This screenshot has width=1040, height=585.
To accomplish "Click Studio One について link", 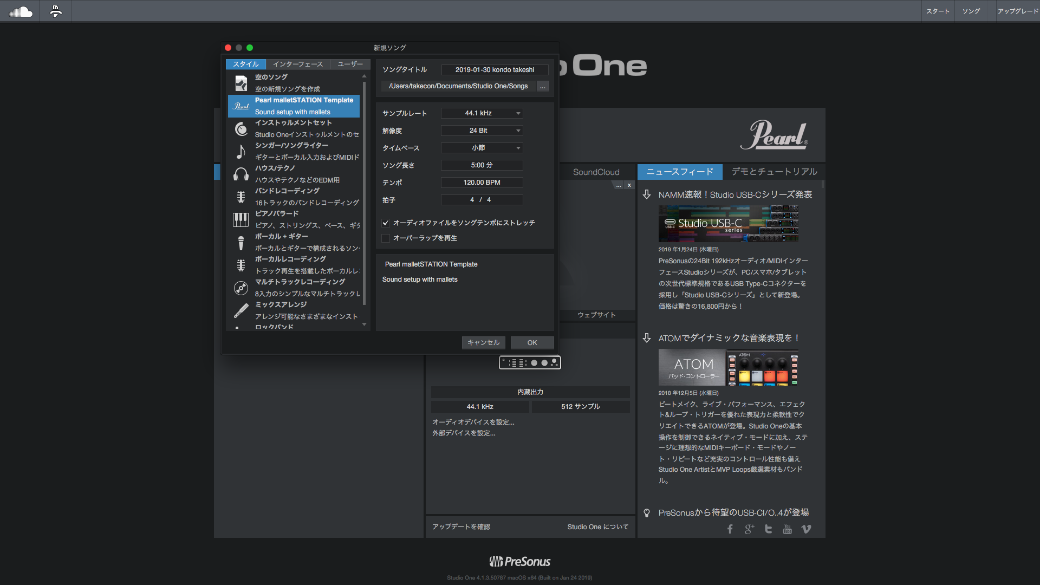I will coord(598,526).
